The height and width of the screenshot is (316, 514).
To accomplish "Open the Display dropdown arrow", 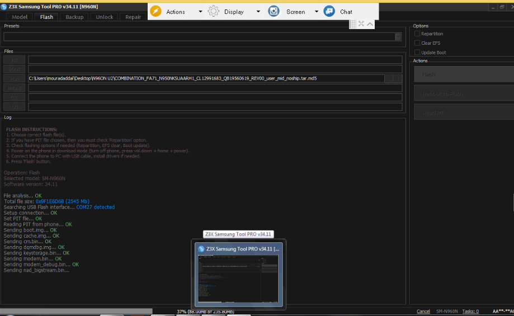I will click(258, 12).
